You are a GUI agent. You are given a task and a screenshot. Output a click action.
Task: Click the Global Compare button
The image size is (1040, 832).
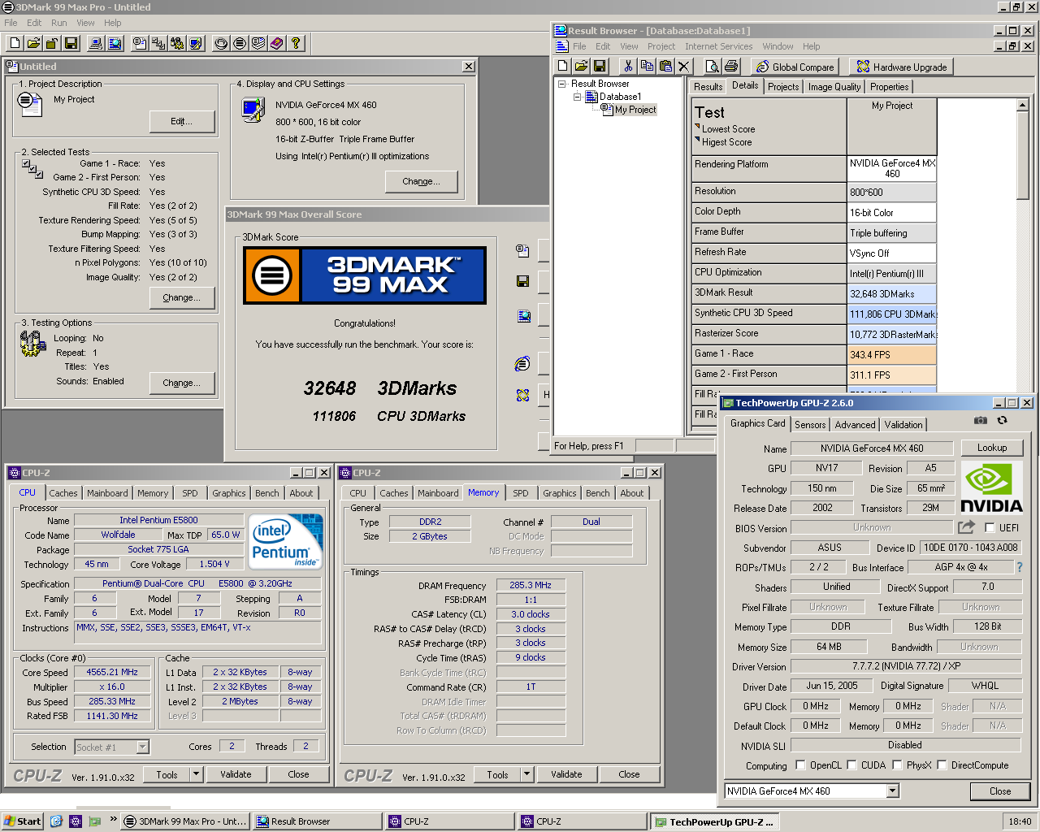point(795,67)
